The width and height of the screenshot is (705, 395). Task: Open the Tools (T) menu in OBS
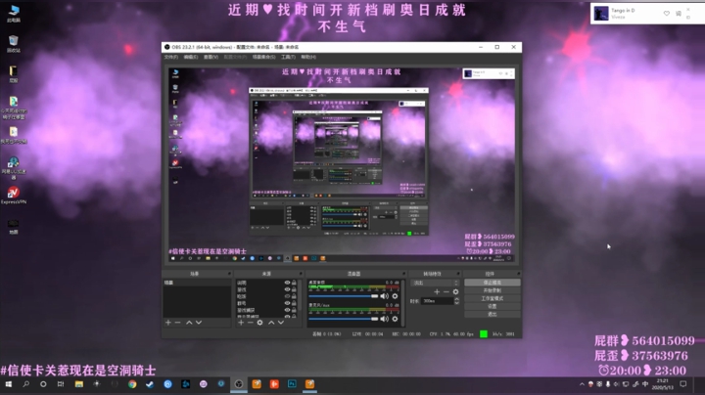[x=288, y=57]
